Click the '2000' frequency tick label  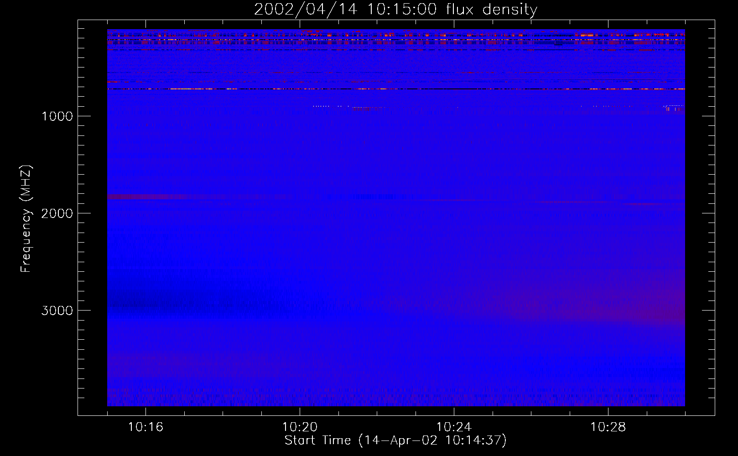point(57,213)
